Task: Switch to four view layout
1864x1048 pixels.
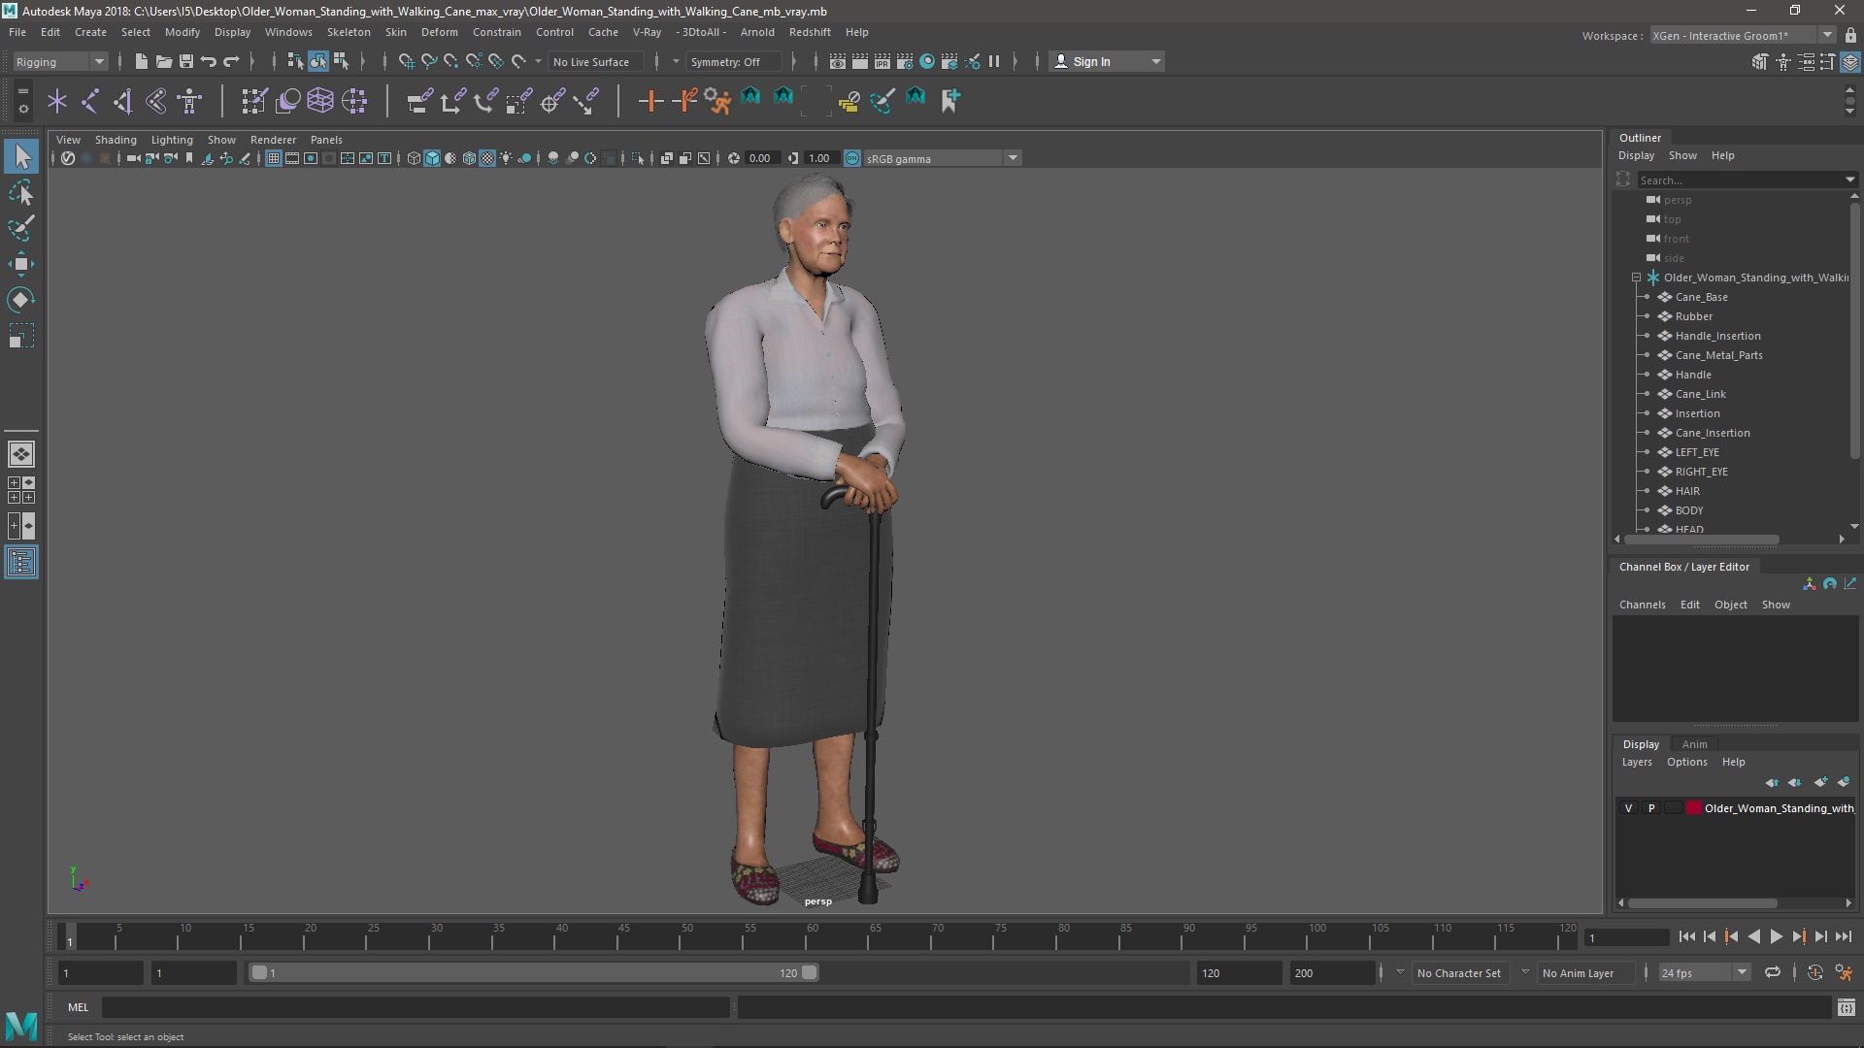Action: click(21, 490)
